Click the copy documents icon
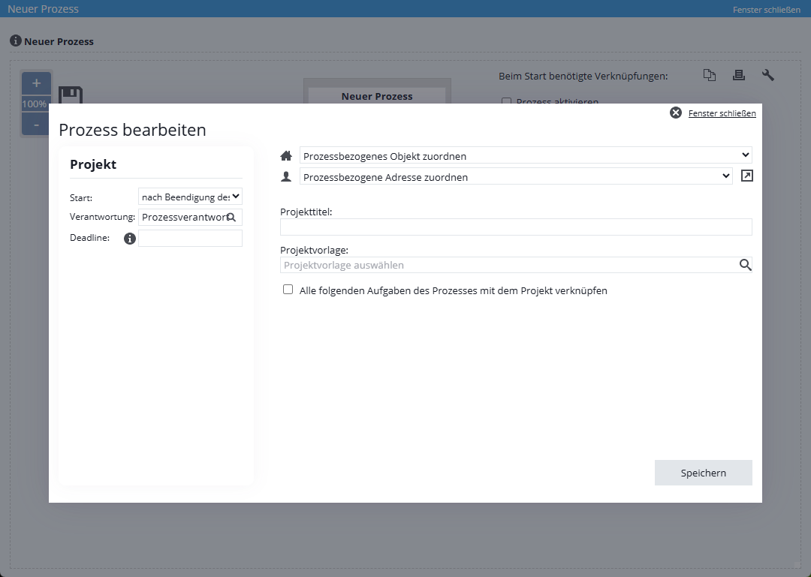Viewport: 811px width, 577px height. (x=710, y=75)
